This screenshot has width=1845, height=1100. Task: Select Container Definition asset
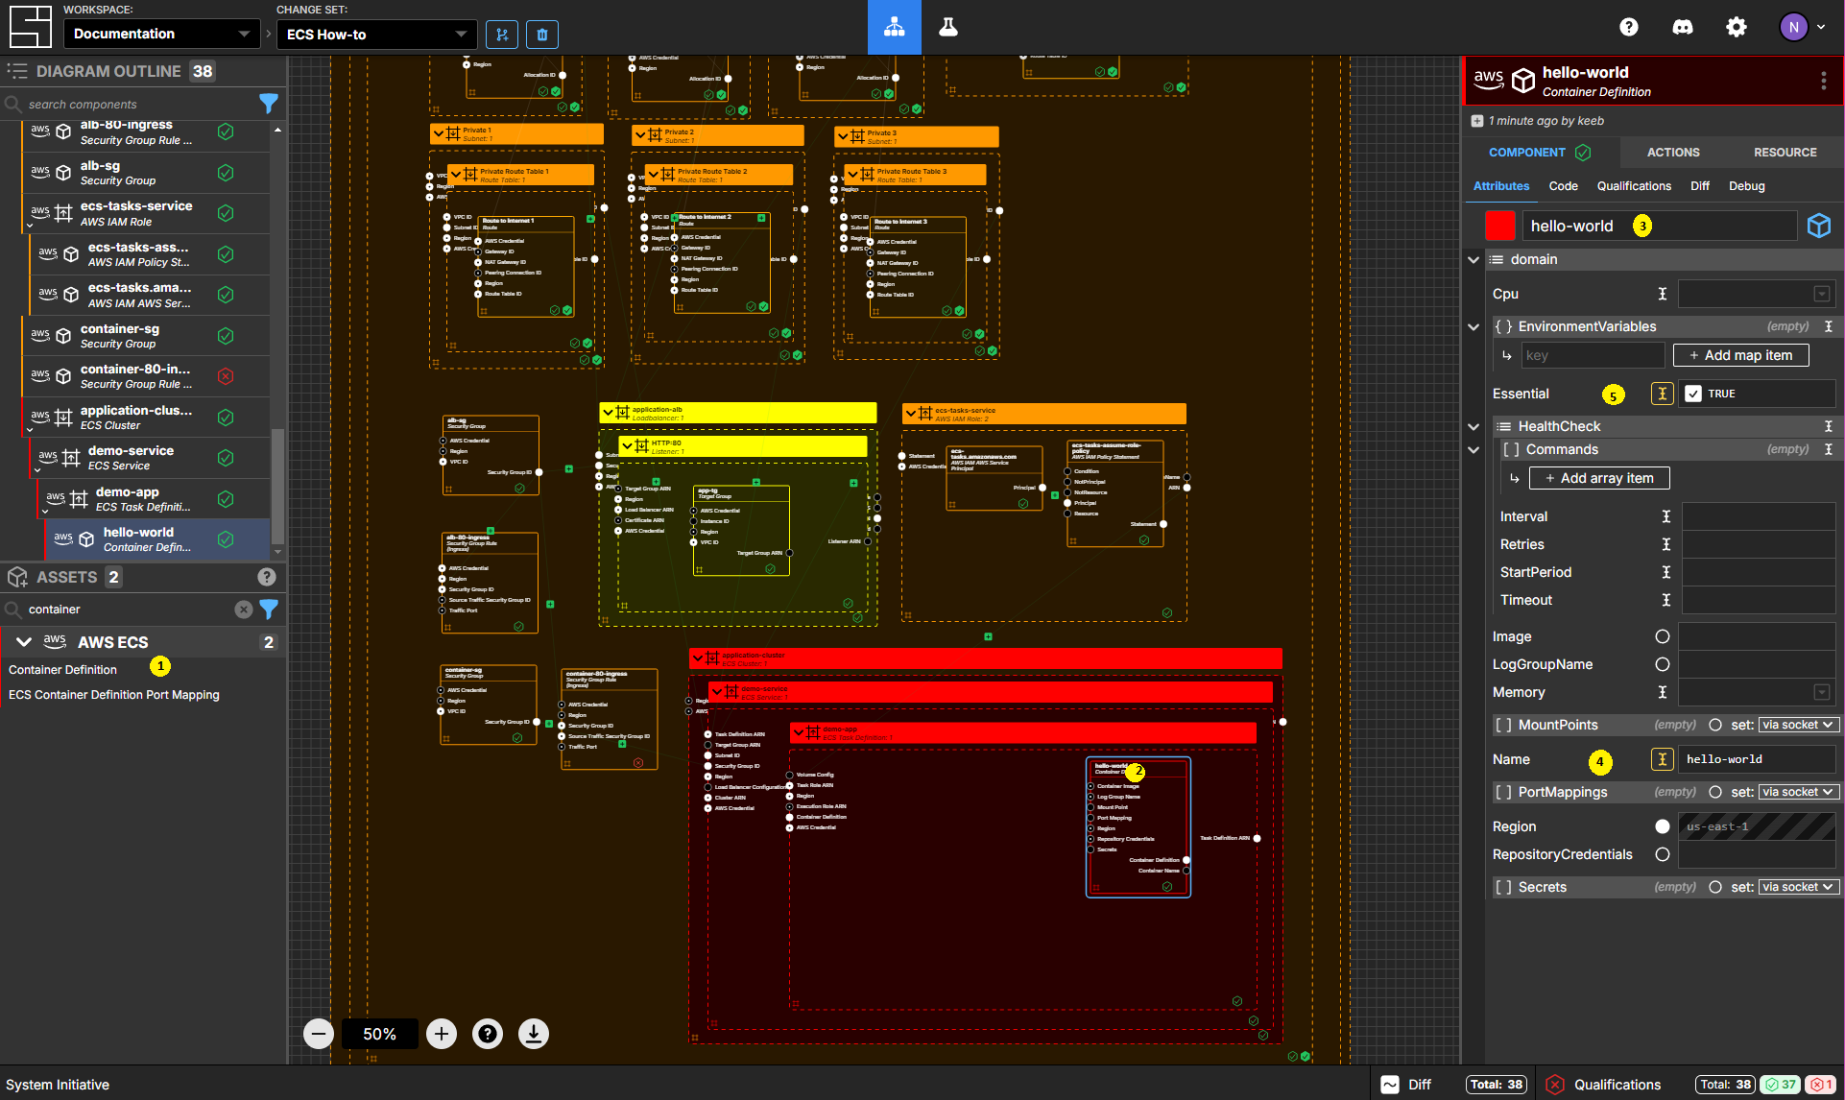point(62,670)
